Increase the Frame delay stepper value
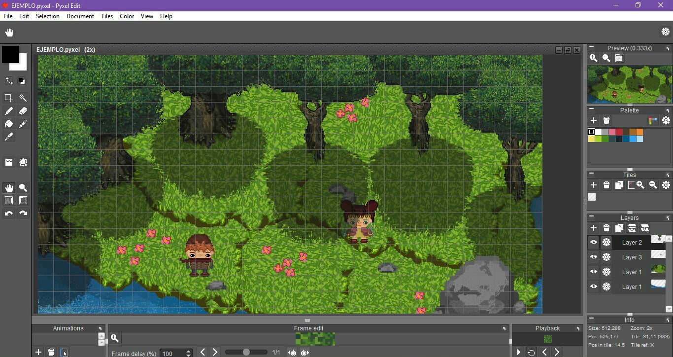673x357 pixels. pyautogui.click(x=188, y=351)
